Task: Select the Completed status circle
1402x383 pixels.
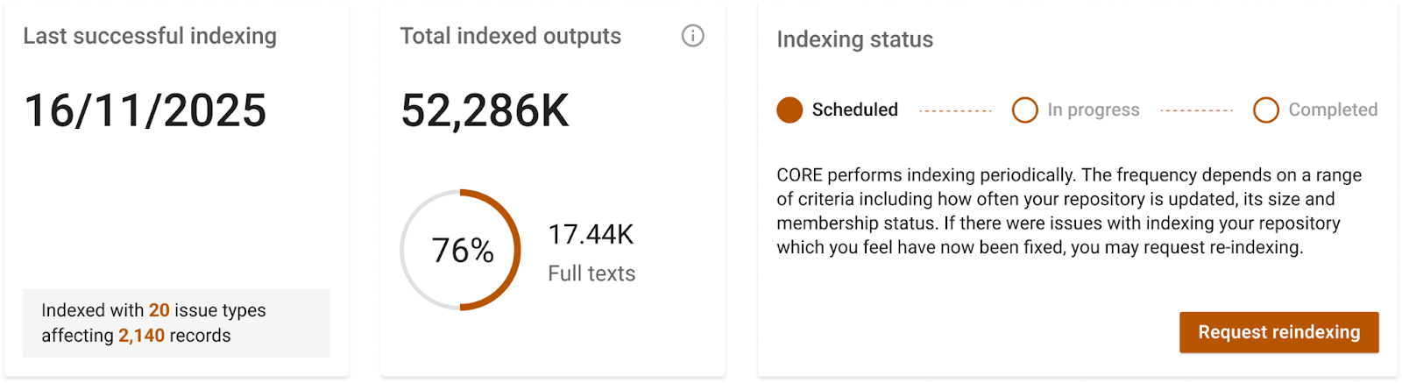Action: (x=1265, y=110)
